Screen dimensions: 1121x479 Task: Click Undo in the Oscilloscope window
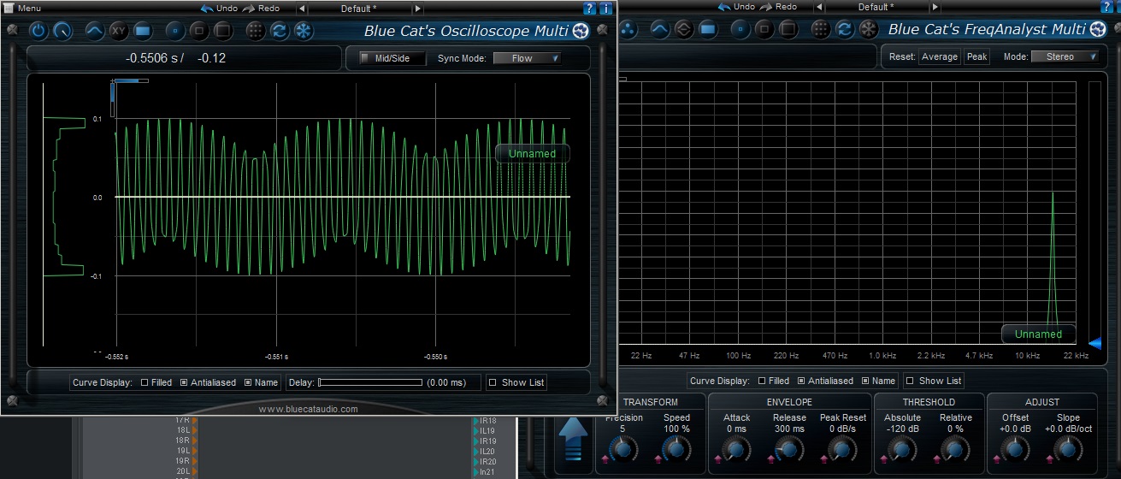tap(218, 9)
